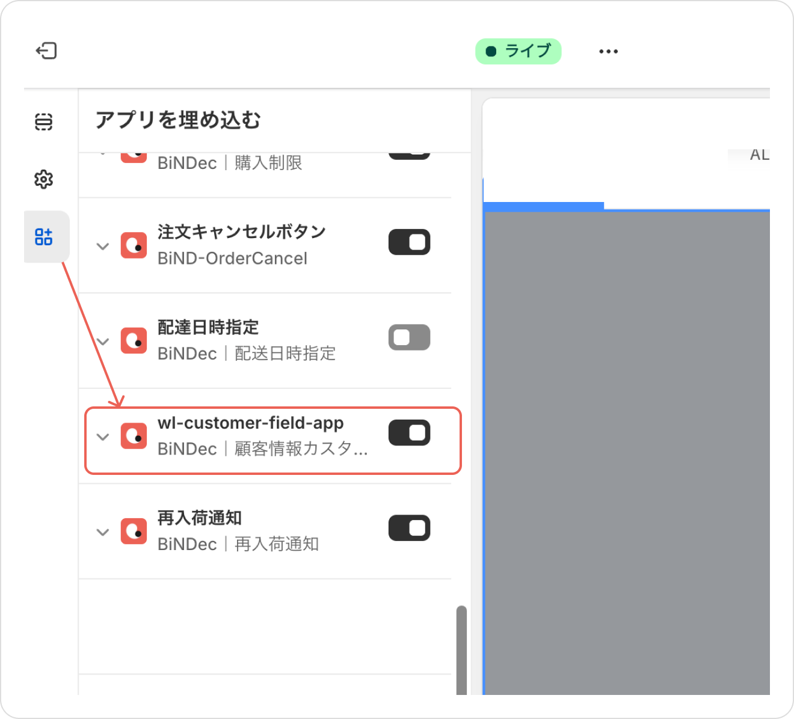Viewport: 794px width, 719px height.
Task: Click the wl-customer-field-app app icon
Action: point(134,436)
